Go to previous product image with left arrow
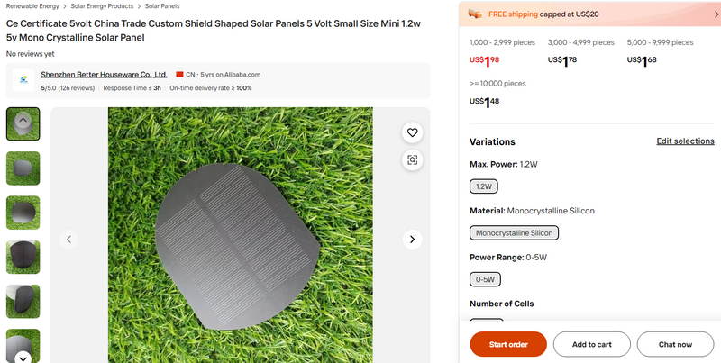The image size is (721, 363). tap(68, 239)
